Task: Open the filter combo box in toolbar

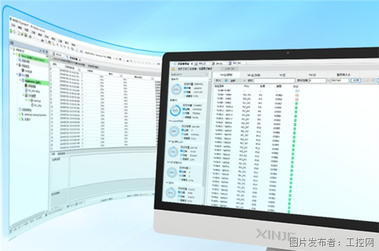Action: click(x=237, y=81)
